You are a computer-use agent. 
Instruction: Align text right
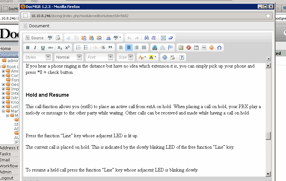136,48
